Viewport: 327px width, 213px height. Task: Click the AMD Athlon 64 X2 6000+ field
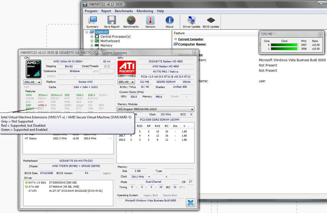68,62
